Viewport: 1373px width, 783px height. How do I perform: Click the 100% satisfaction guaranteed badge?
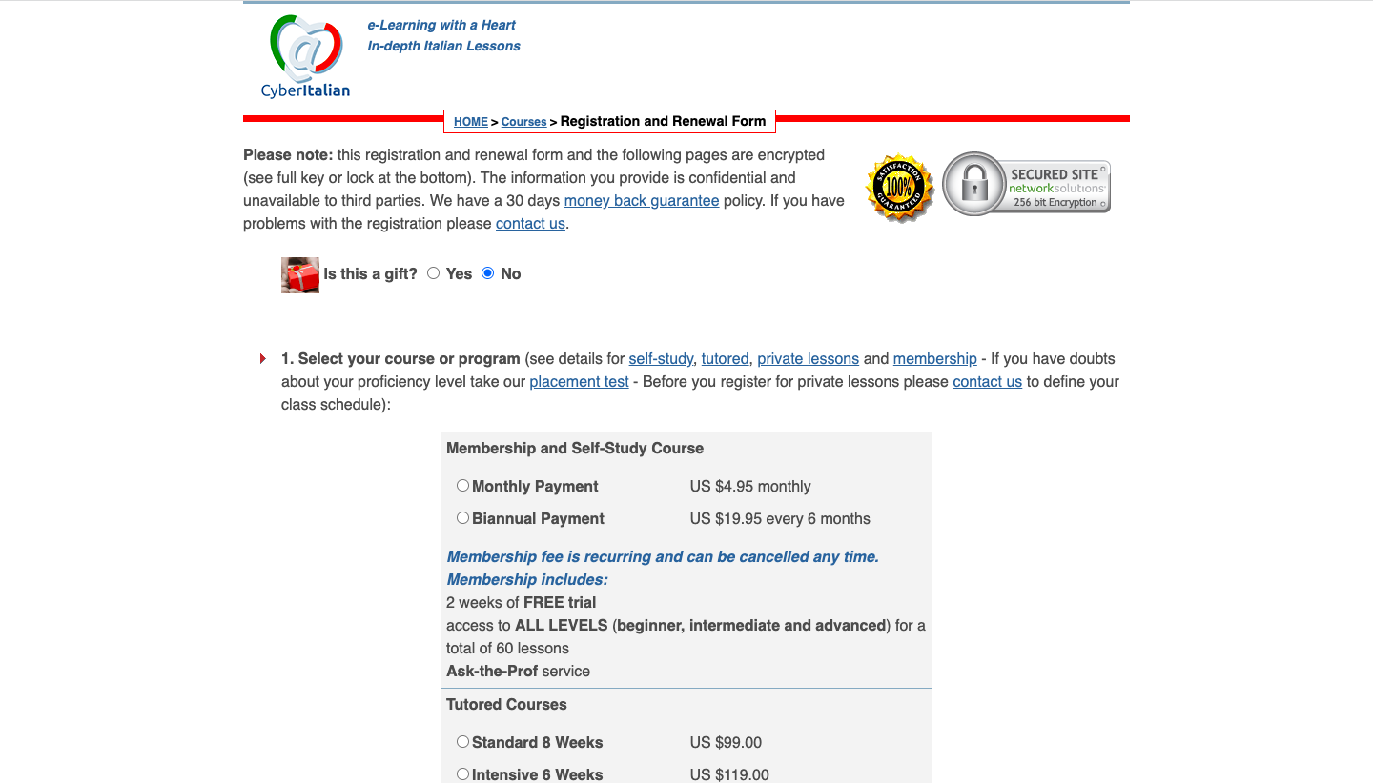tap(898, 188)
